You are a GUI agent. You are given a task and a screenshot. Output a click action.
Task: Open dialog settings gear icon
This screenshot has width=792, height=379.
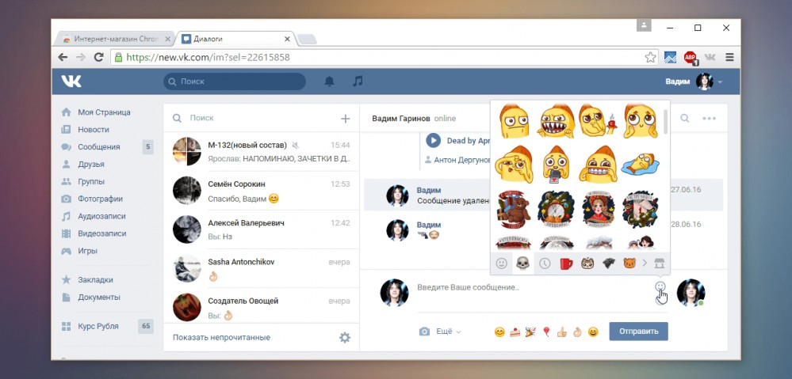pos(345,338)
